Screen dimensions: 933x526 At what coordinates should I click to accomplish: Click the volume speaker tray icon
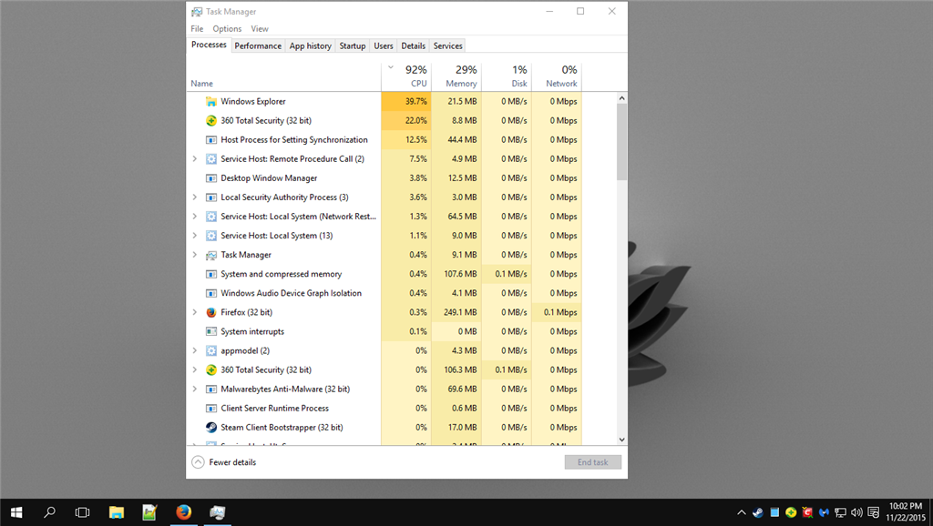coord(856,512)
